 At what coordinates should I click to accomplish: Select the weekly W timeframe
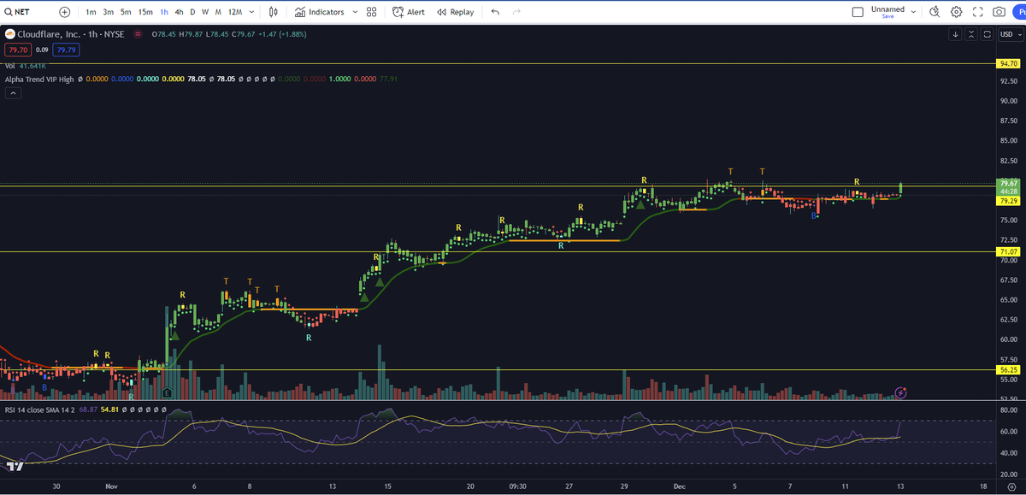pos(205,12)
